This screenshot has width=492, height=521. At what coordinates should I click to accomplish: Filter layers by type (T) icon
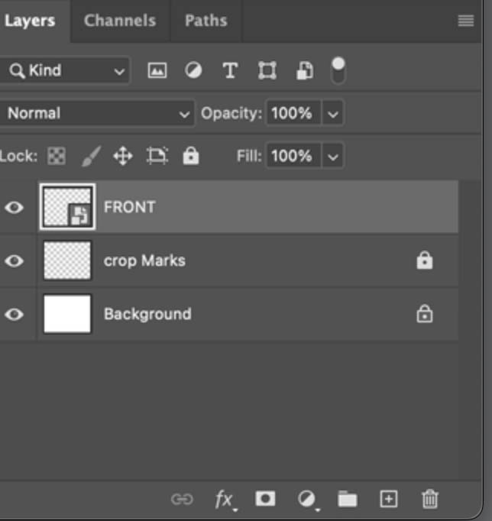tap(229, 70)
